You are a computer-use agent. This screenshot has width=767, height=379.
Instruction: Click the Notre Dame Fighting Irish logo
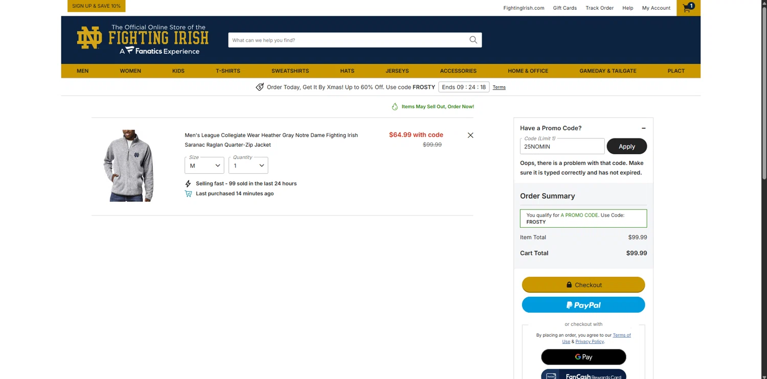[143, 39]
